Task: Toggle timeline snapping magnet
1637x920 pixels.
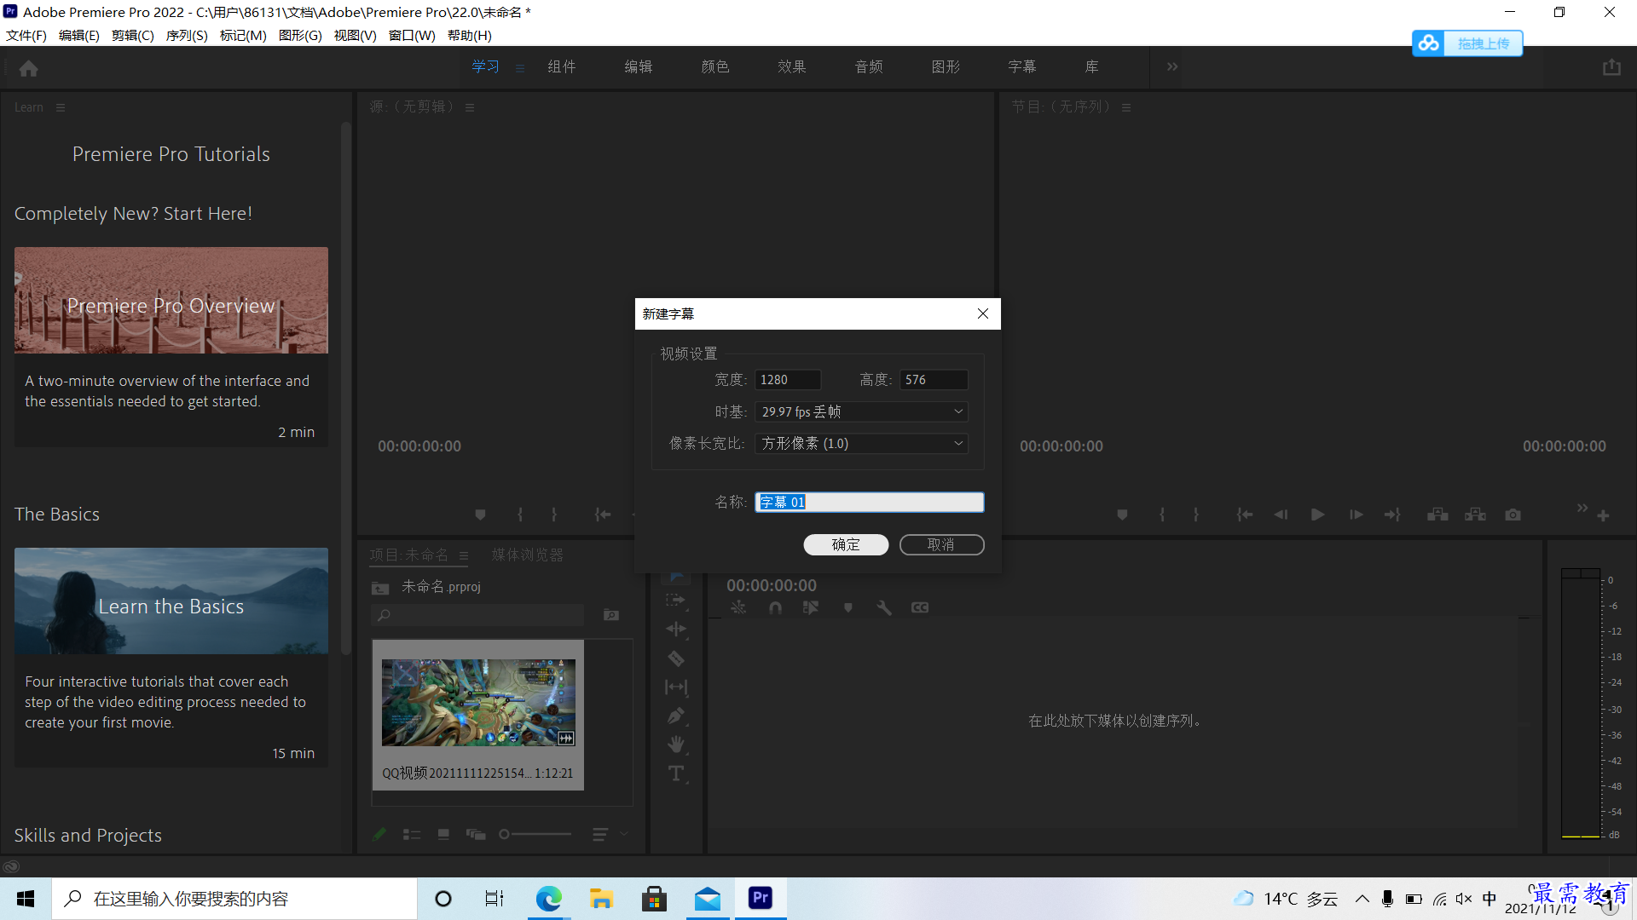Action: coord(775,607)
